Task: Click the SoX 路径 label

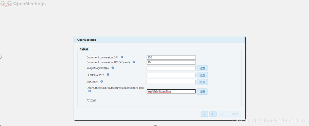Action: pyautogui.click(x=92, y=82)
